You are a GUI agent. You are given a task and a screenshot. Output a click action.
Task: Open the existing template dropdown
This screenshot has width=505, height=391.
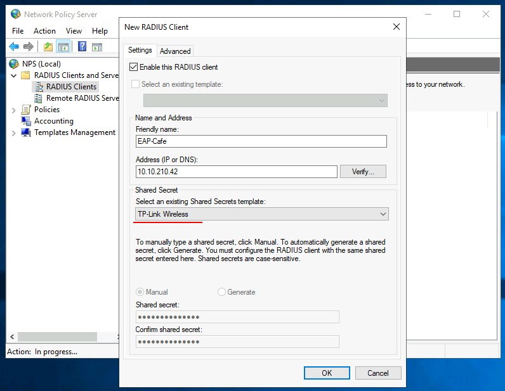265,100
